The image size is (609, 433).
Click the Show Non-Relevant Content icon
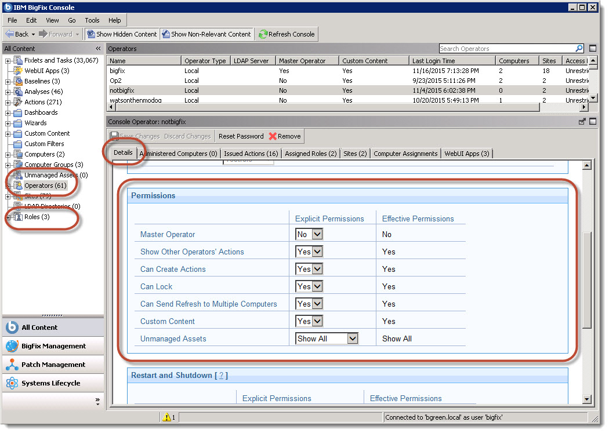coord(167,34)
